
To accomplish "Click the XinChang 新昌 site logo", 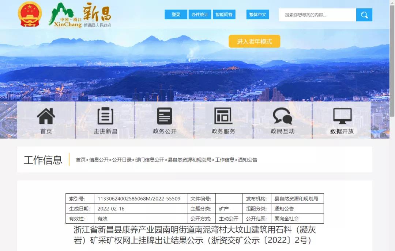I will coord(80,15).
